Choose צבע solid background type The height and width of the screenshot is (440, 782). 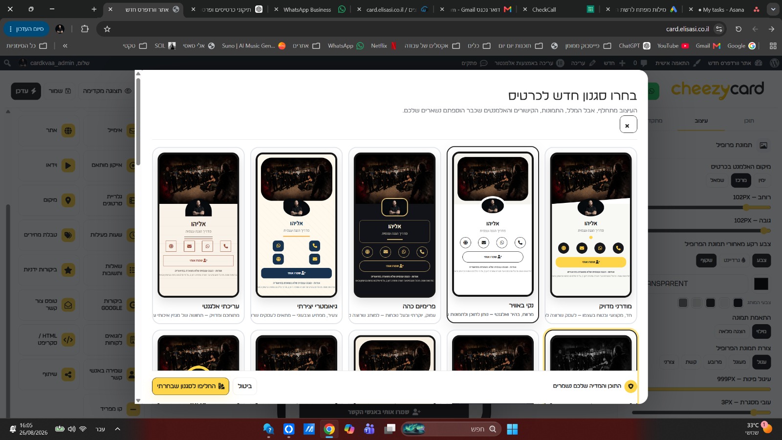(x=761, y=260)
